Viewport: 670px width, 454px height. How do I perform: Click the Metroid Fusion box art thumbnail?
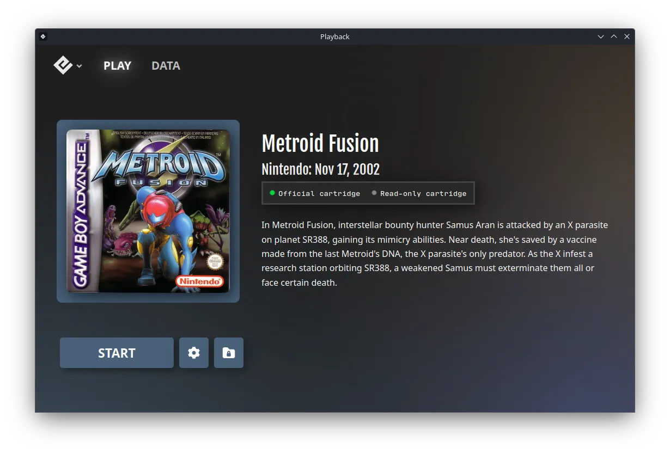click(x=148, y=211)
